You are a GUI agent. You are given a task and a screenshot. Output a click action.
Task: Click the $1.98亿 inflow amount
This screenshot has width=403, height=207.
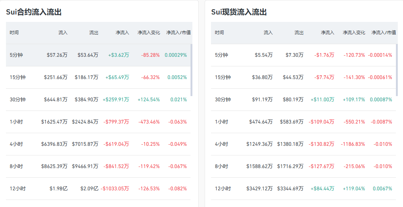(x=58, y=188)
